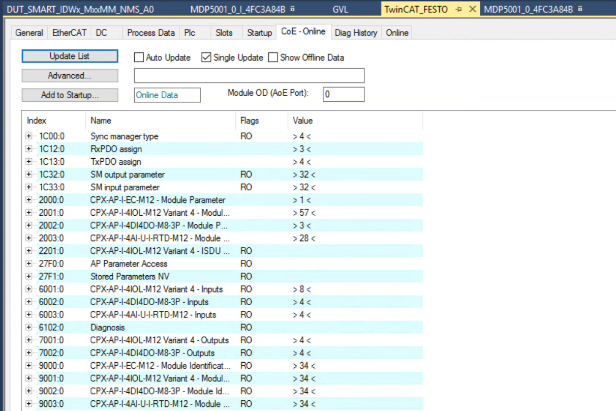This screenshot has width=616, height=411.
Task: Select the Diagnosis row name
Action: 107,327
